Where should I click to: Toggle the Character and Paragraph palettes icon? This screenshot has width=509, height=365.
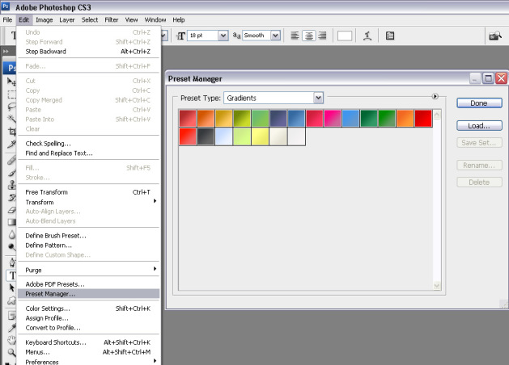tap(390, 36)
